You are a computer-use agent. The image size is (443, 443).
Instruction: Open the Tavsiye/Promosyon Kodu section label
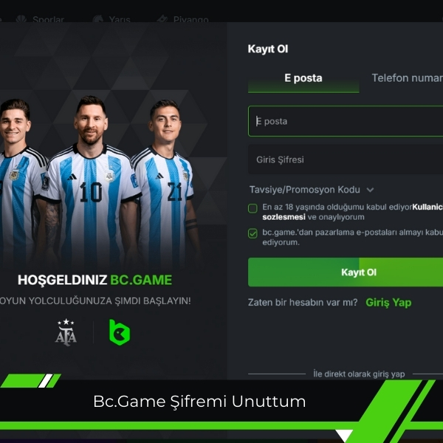(304, 190)
